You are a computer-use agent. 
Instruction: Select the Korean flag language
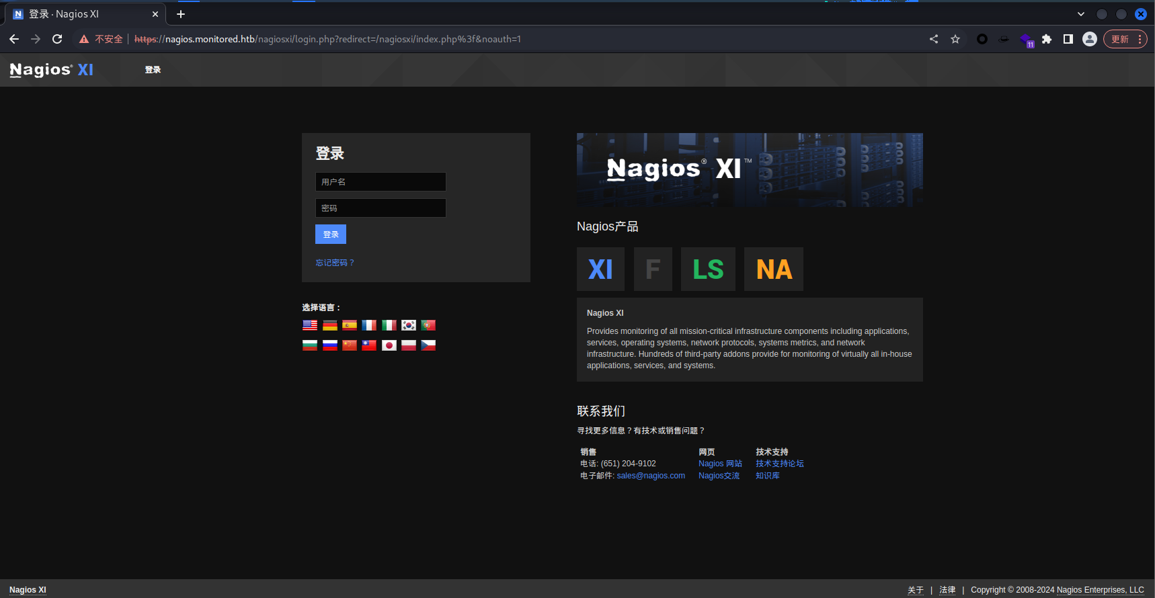coord(409,325)
